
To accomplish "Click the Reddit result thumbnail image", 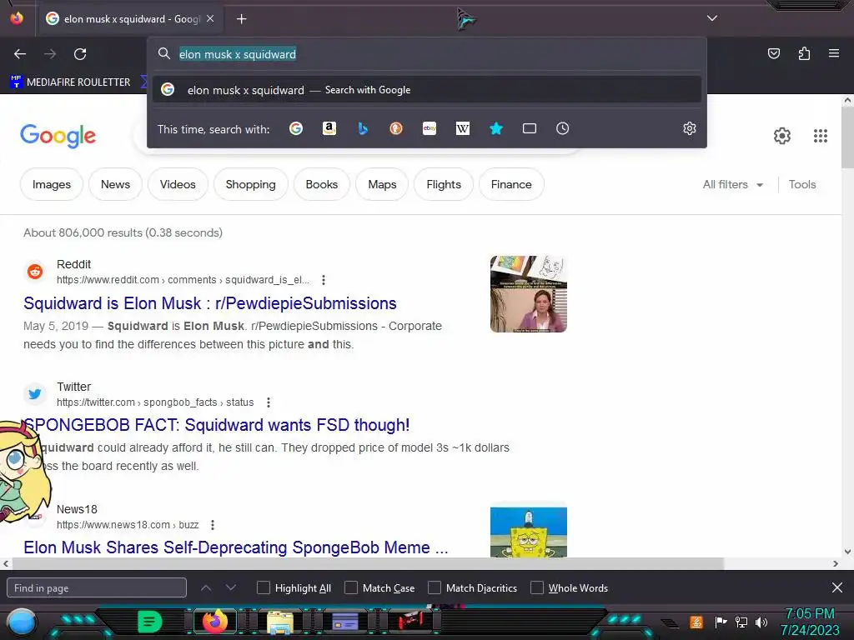I will [x=528, y=294].
